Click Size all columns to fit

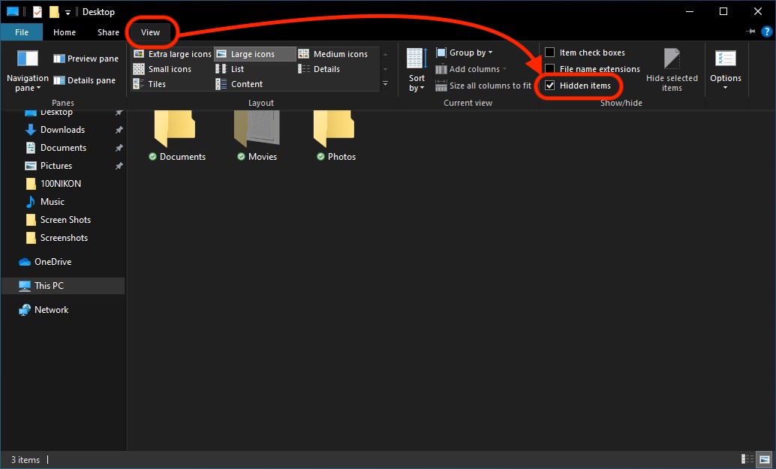(x=483, y=86)
